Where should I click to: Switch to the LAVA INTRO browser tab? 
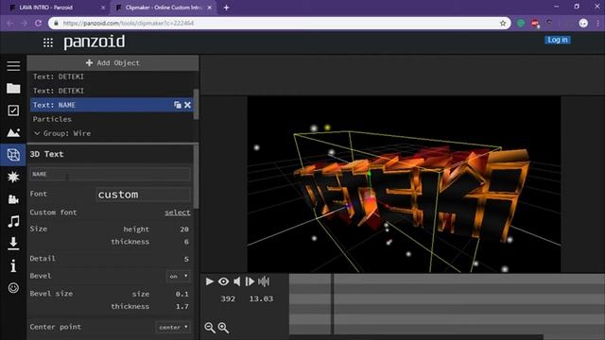click(57, 8)
